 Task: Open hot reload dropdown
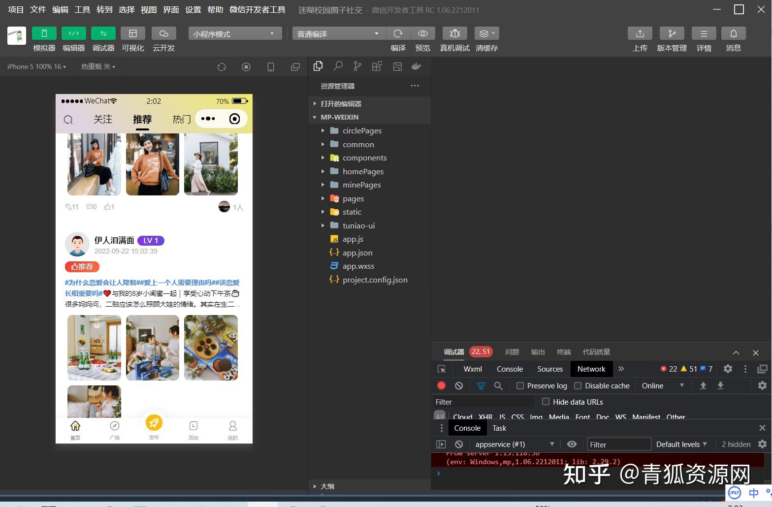pyautogui.click(x=98, y=66)
